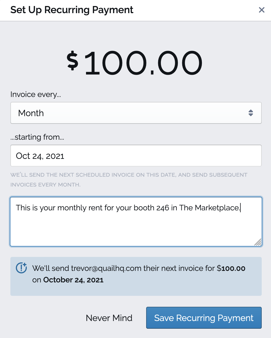Viewport: 271px width, 338px height.
Task: Click the Oct 24, 2021 start date field
Action: [136, 156]
